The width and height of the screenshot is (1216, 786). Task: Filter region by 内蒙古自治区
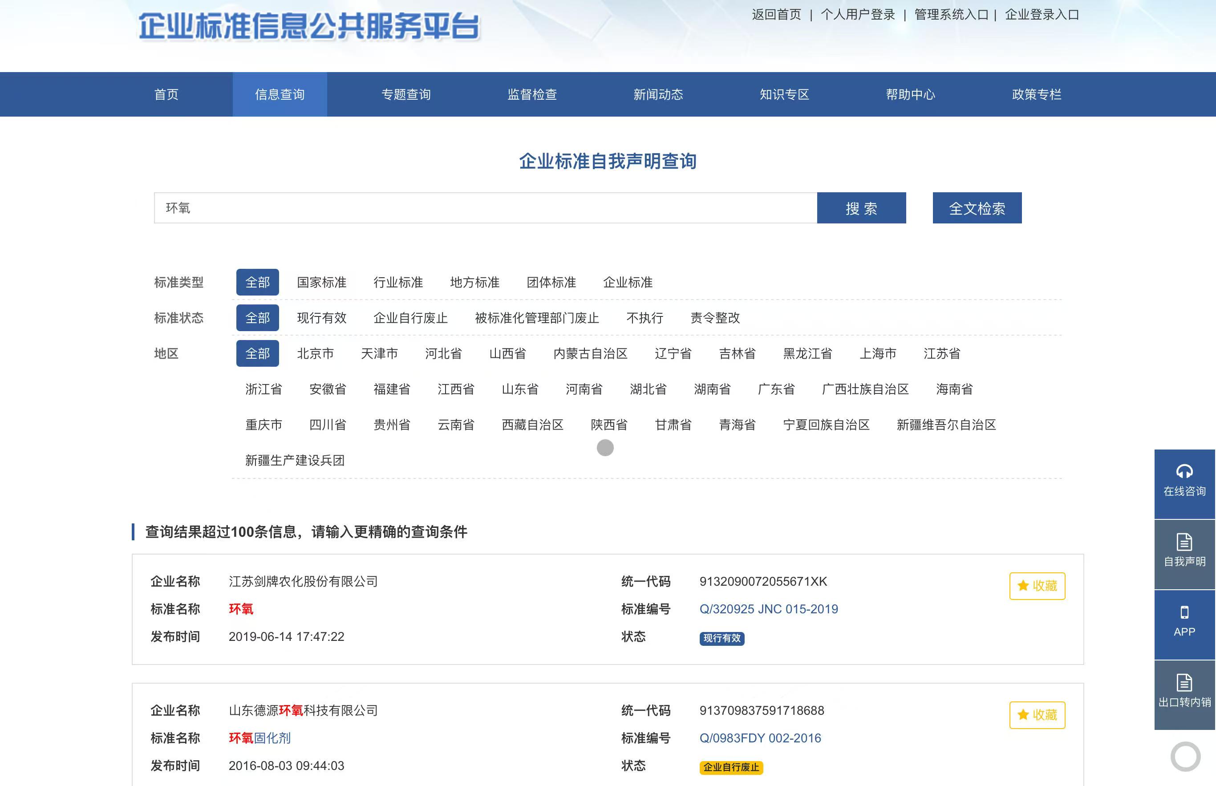[591, 353]
